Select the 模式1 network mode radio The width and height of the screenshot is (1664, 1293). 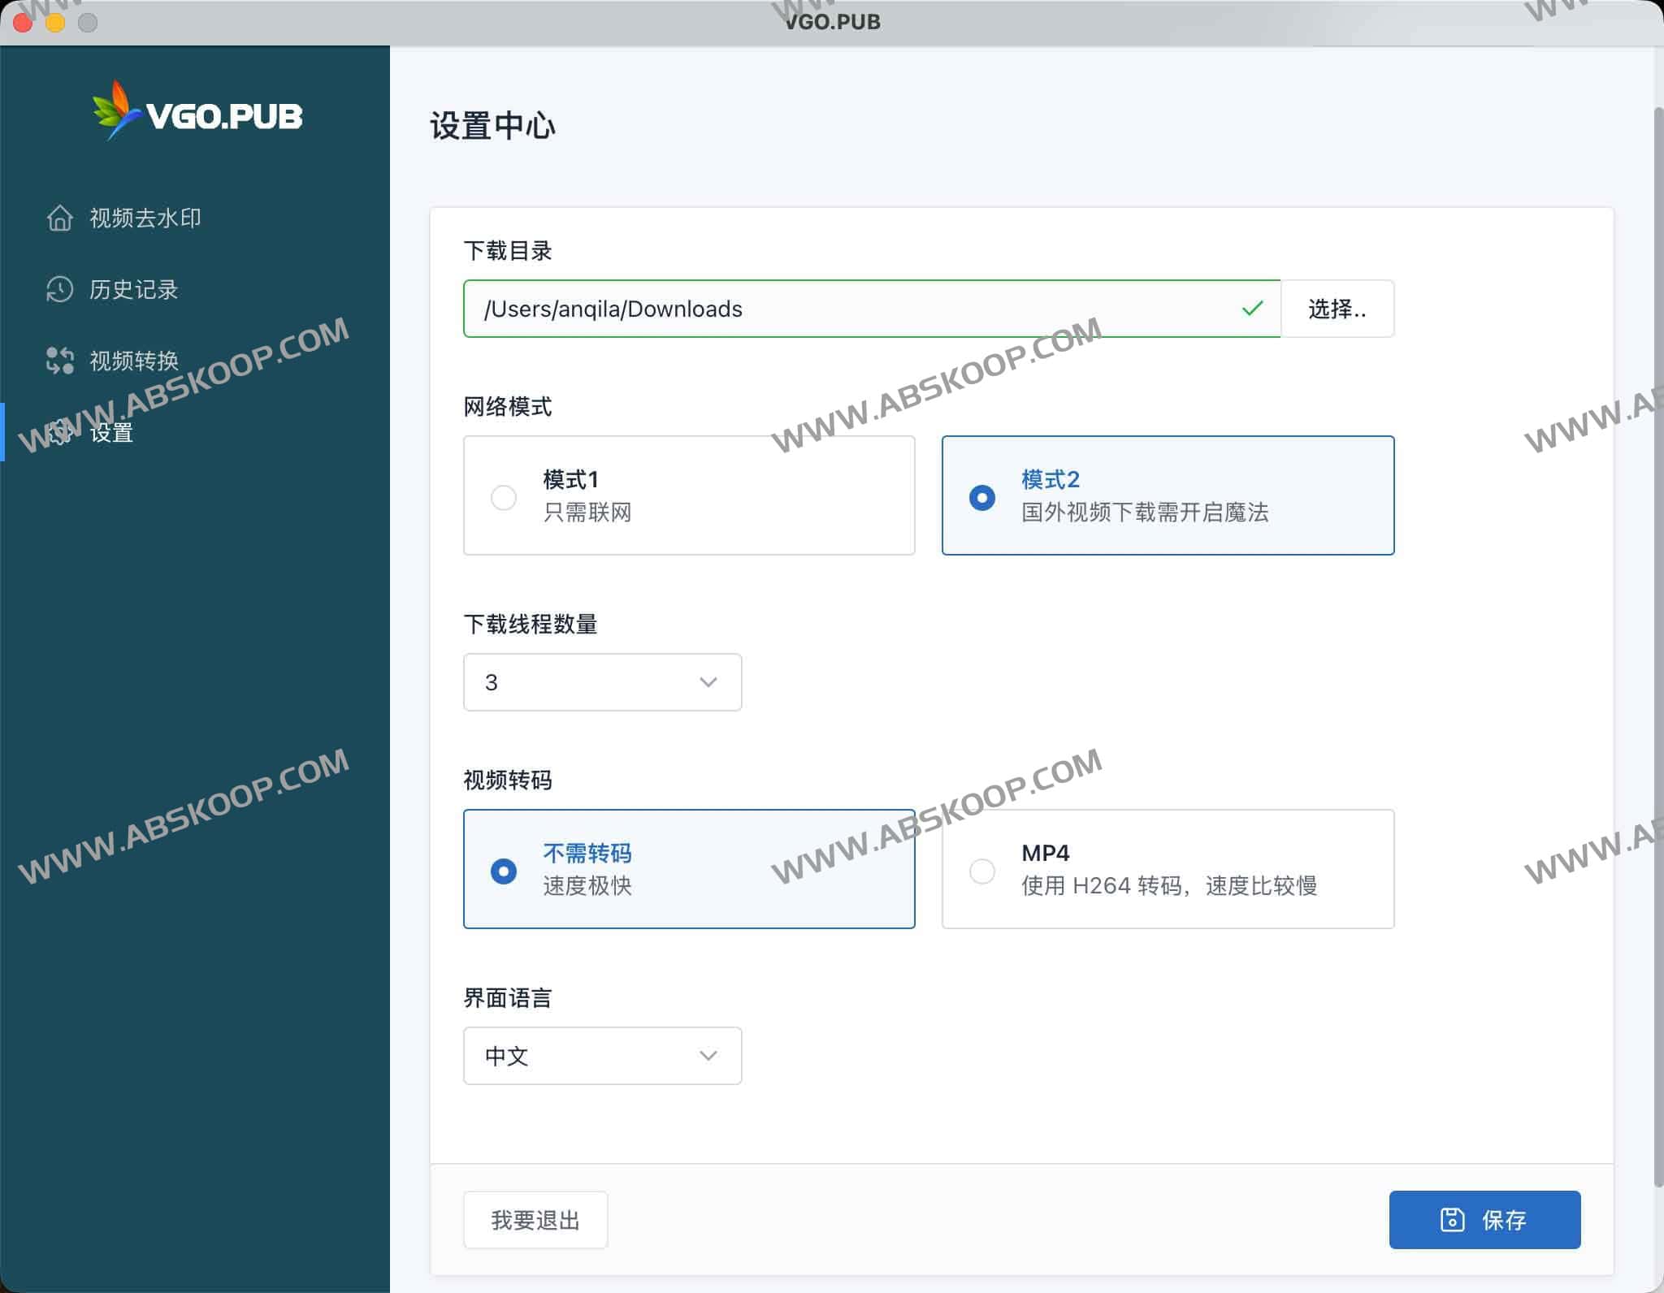point(504,497)
